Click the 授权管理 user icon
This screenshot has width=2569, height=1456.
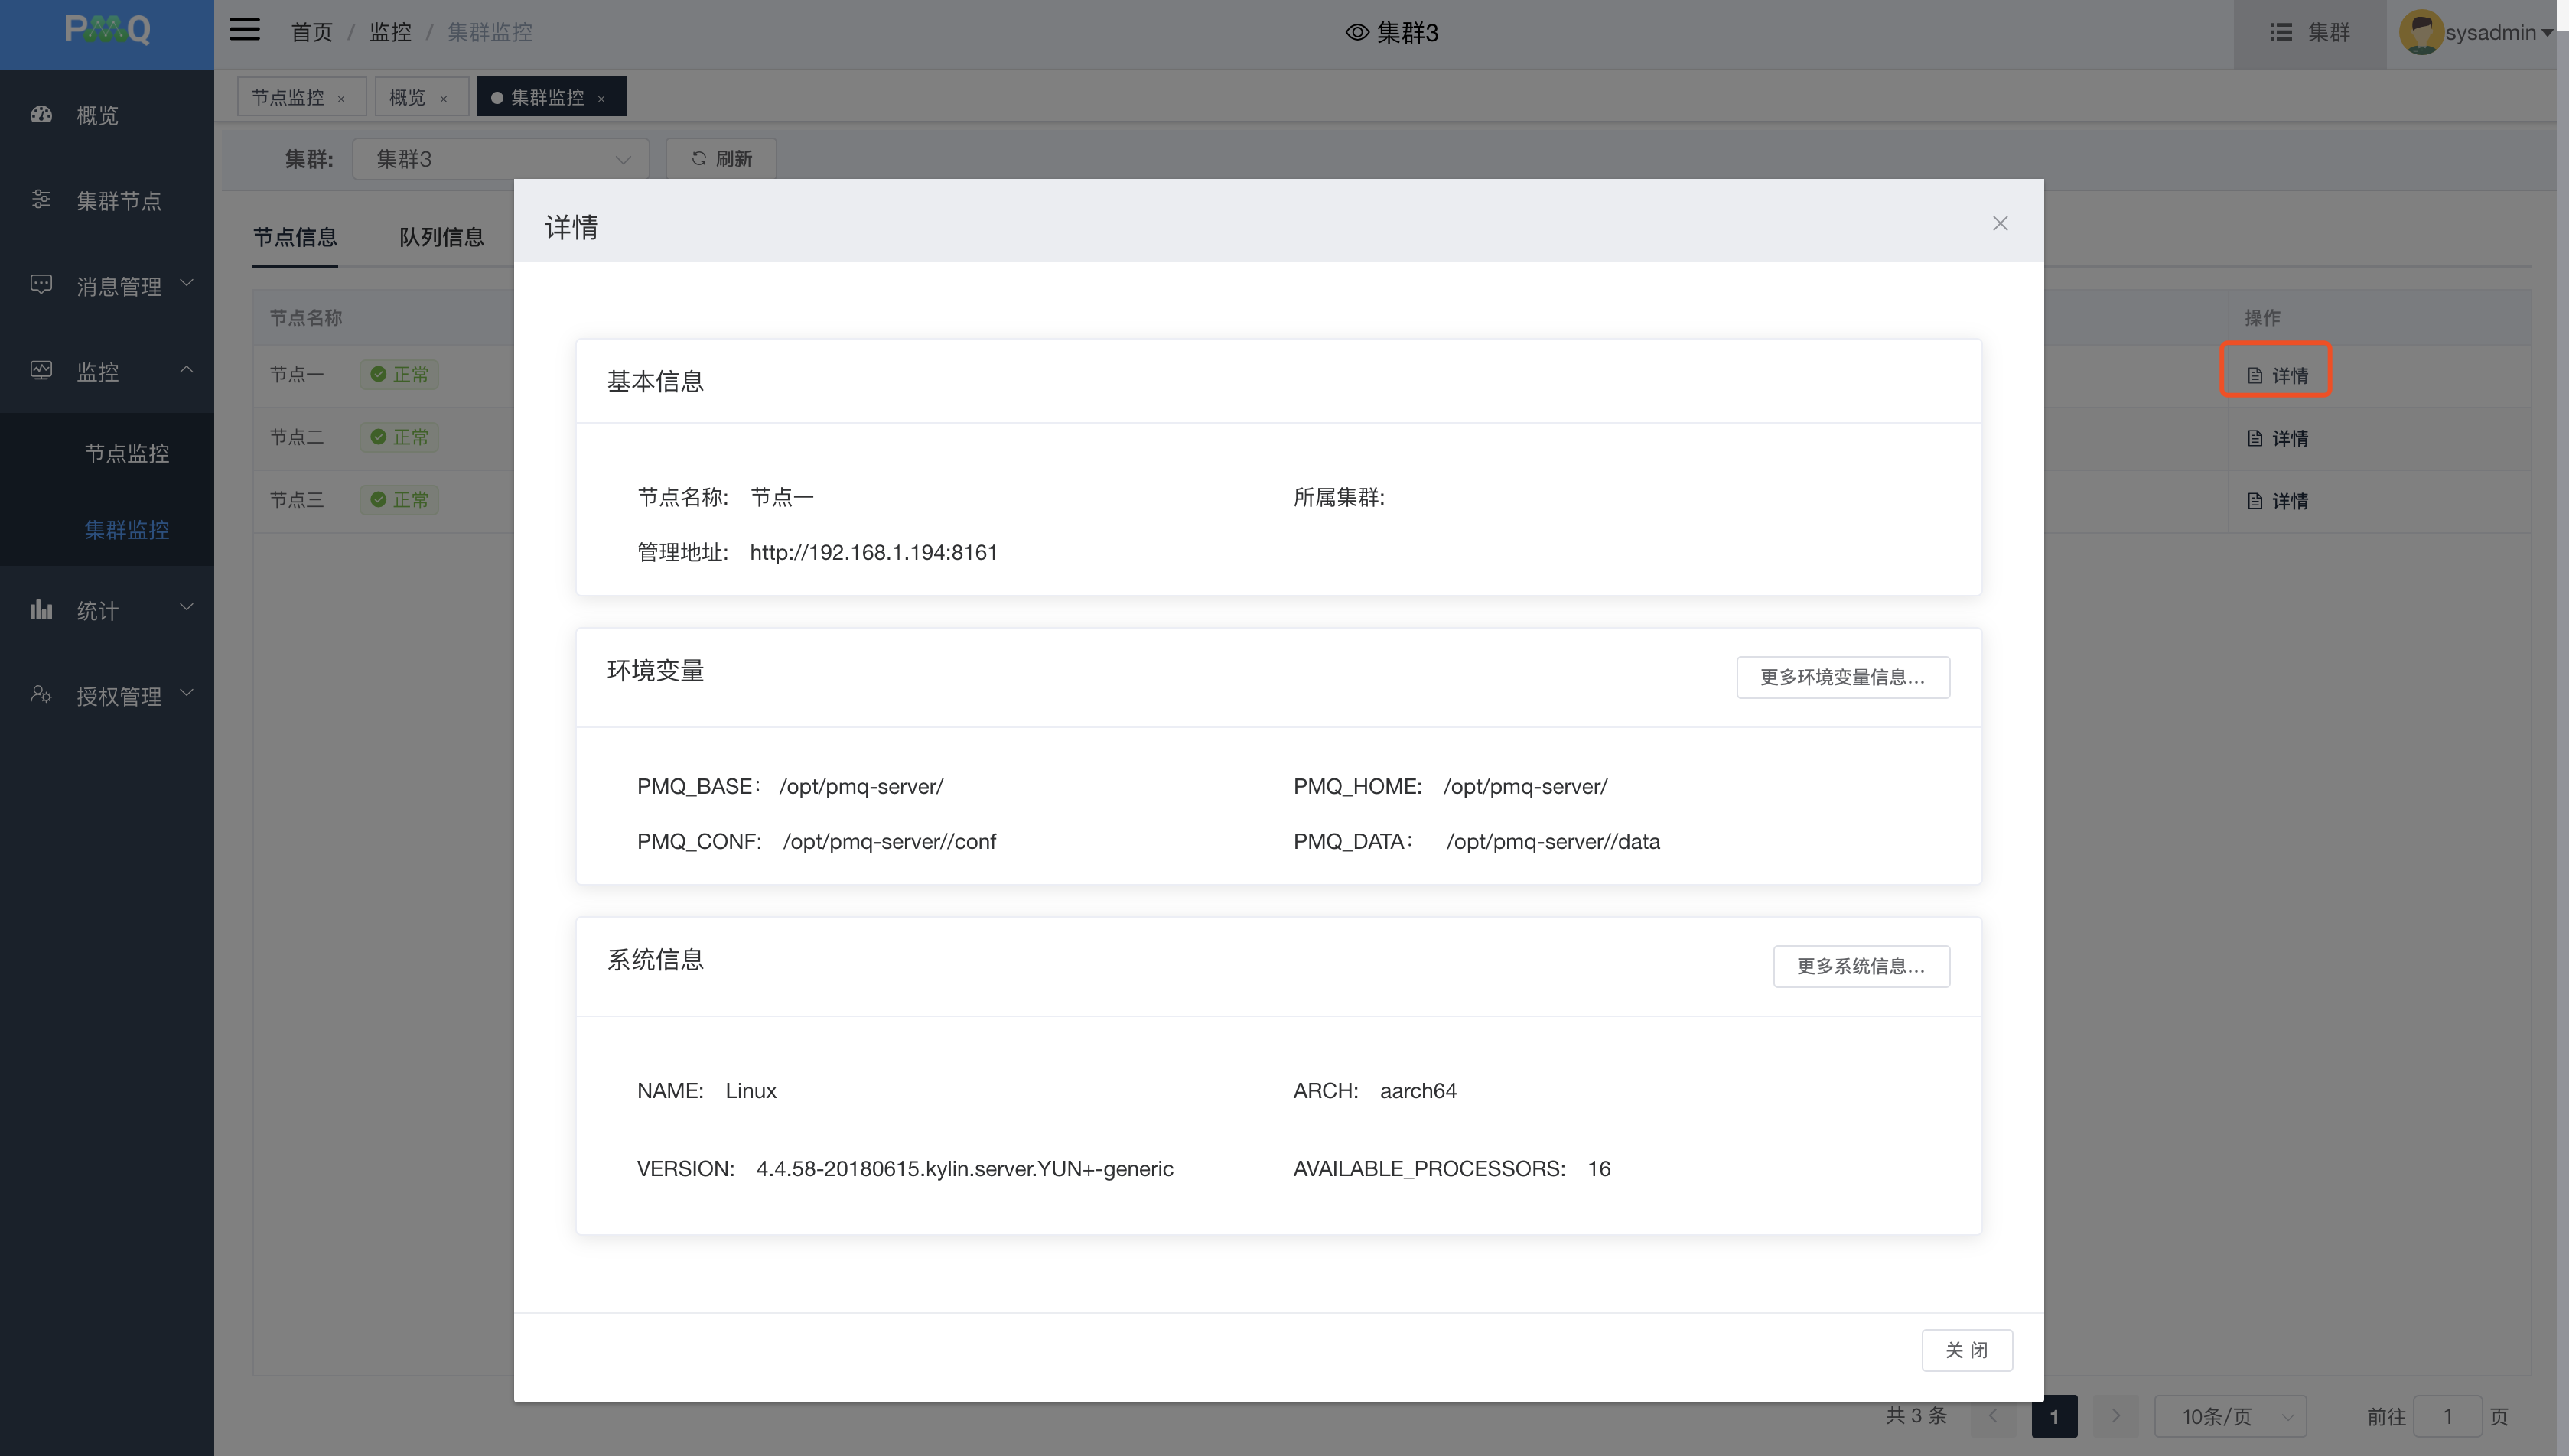(x=41, y=694)
